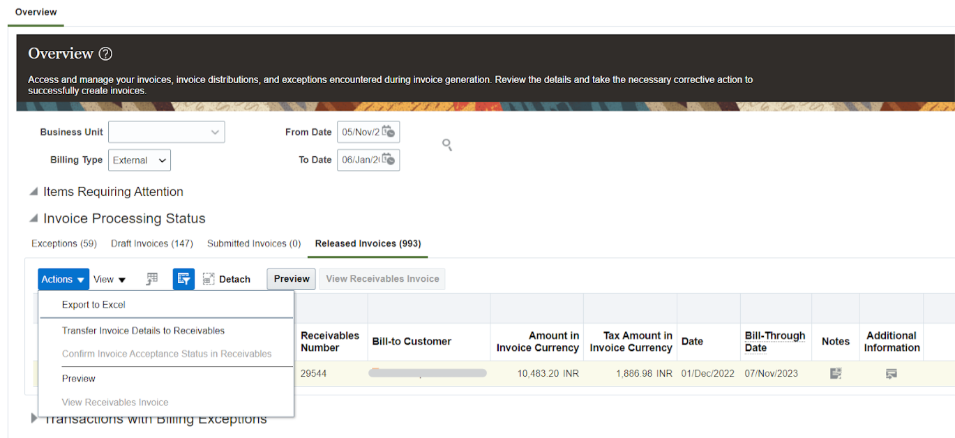
Task: Expand the Business Unit dropdown
Action: coord(216,132)
